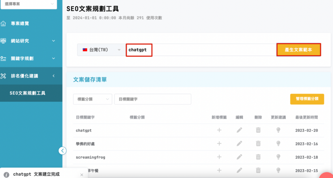This screenshot has height=178, width=333.
Task: Click the 產生文案範本 button
Action: tap(299, 50)
